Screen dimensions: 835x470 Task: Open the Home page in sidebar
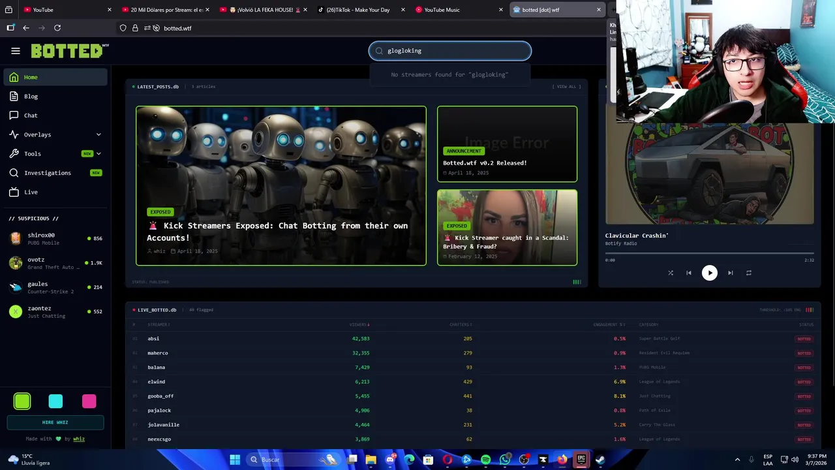(x=55, y=77)
